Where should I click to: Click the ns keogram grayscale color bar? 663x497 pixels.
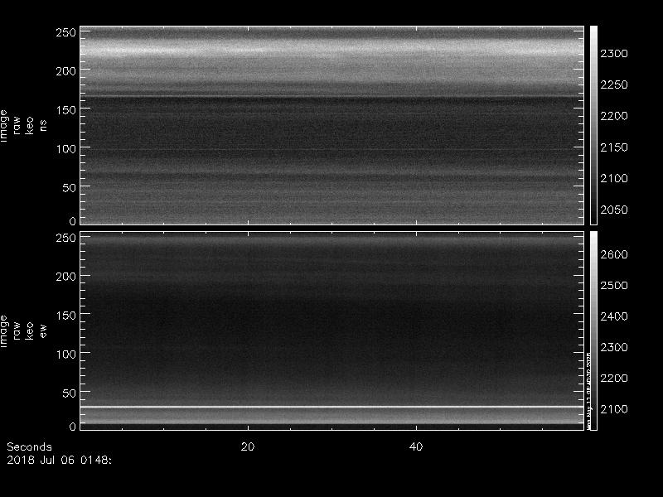click(x=593, y=125)
